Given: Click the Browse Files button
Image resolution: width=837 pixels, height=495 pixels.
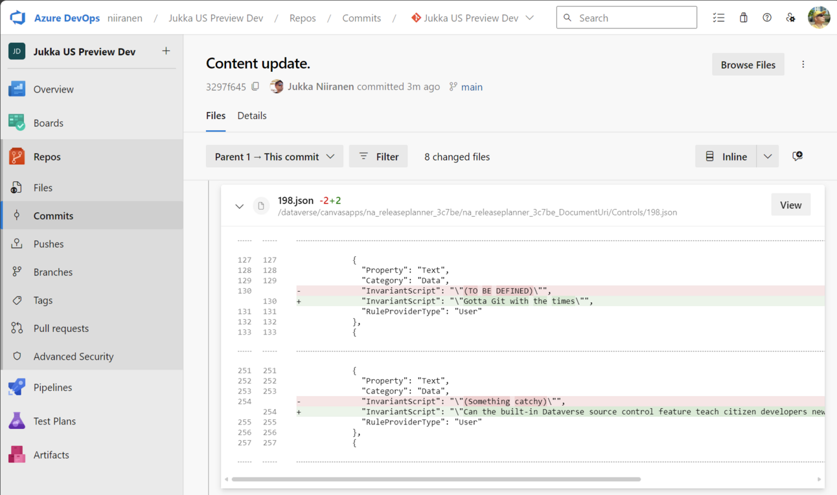Looking at the screenshot, I should tap(748, 65).
